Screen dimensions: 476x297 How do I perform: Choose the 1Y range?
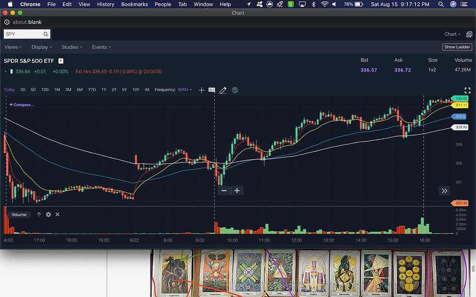(x=104, y=90)
